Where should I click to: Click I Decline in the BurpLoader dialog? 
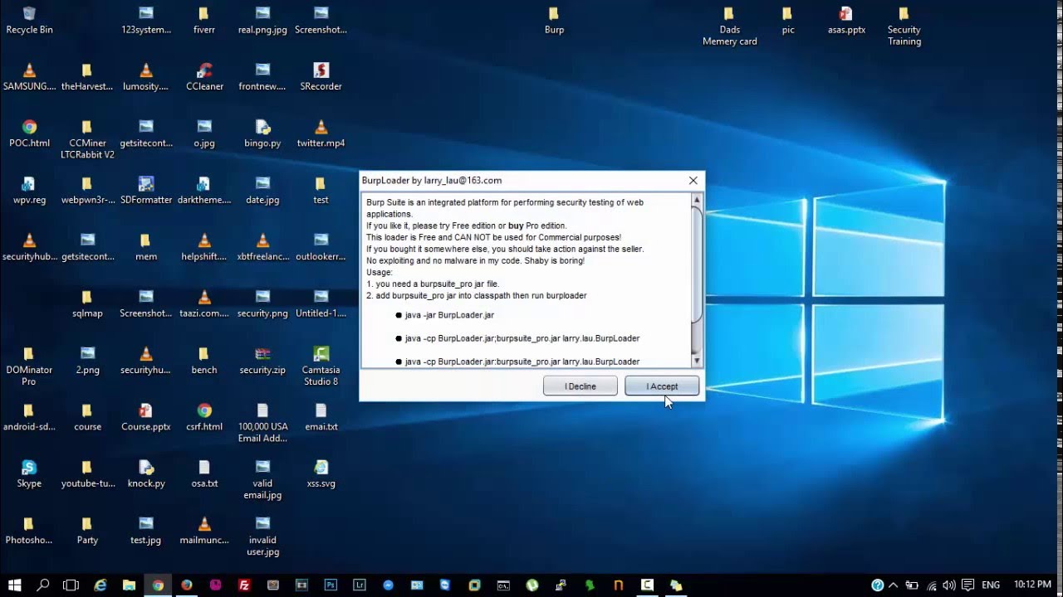(580, 386)
